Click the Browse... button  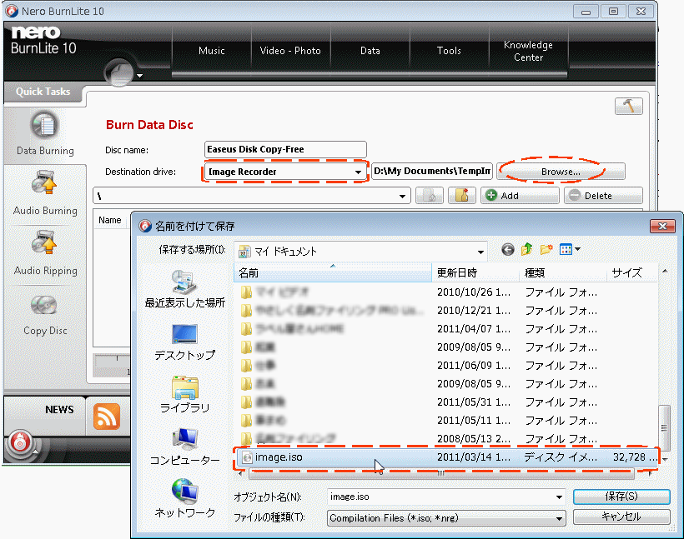click(x=561, y=172)
